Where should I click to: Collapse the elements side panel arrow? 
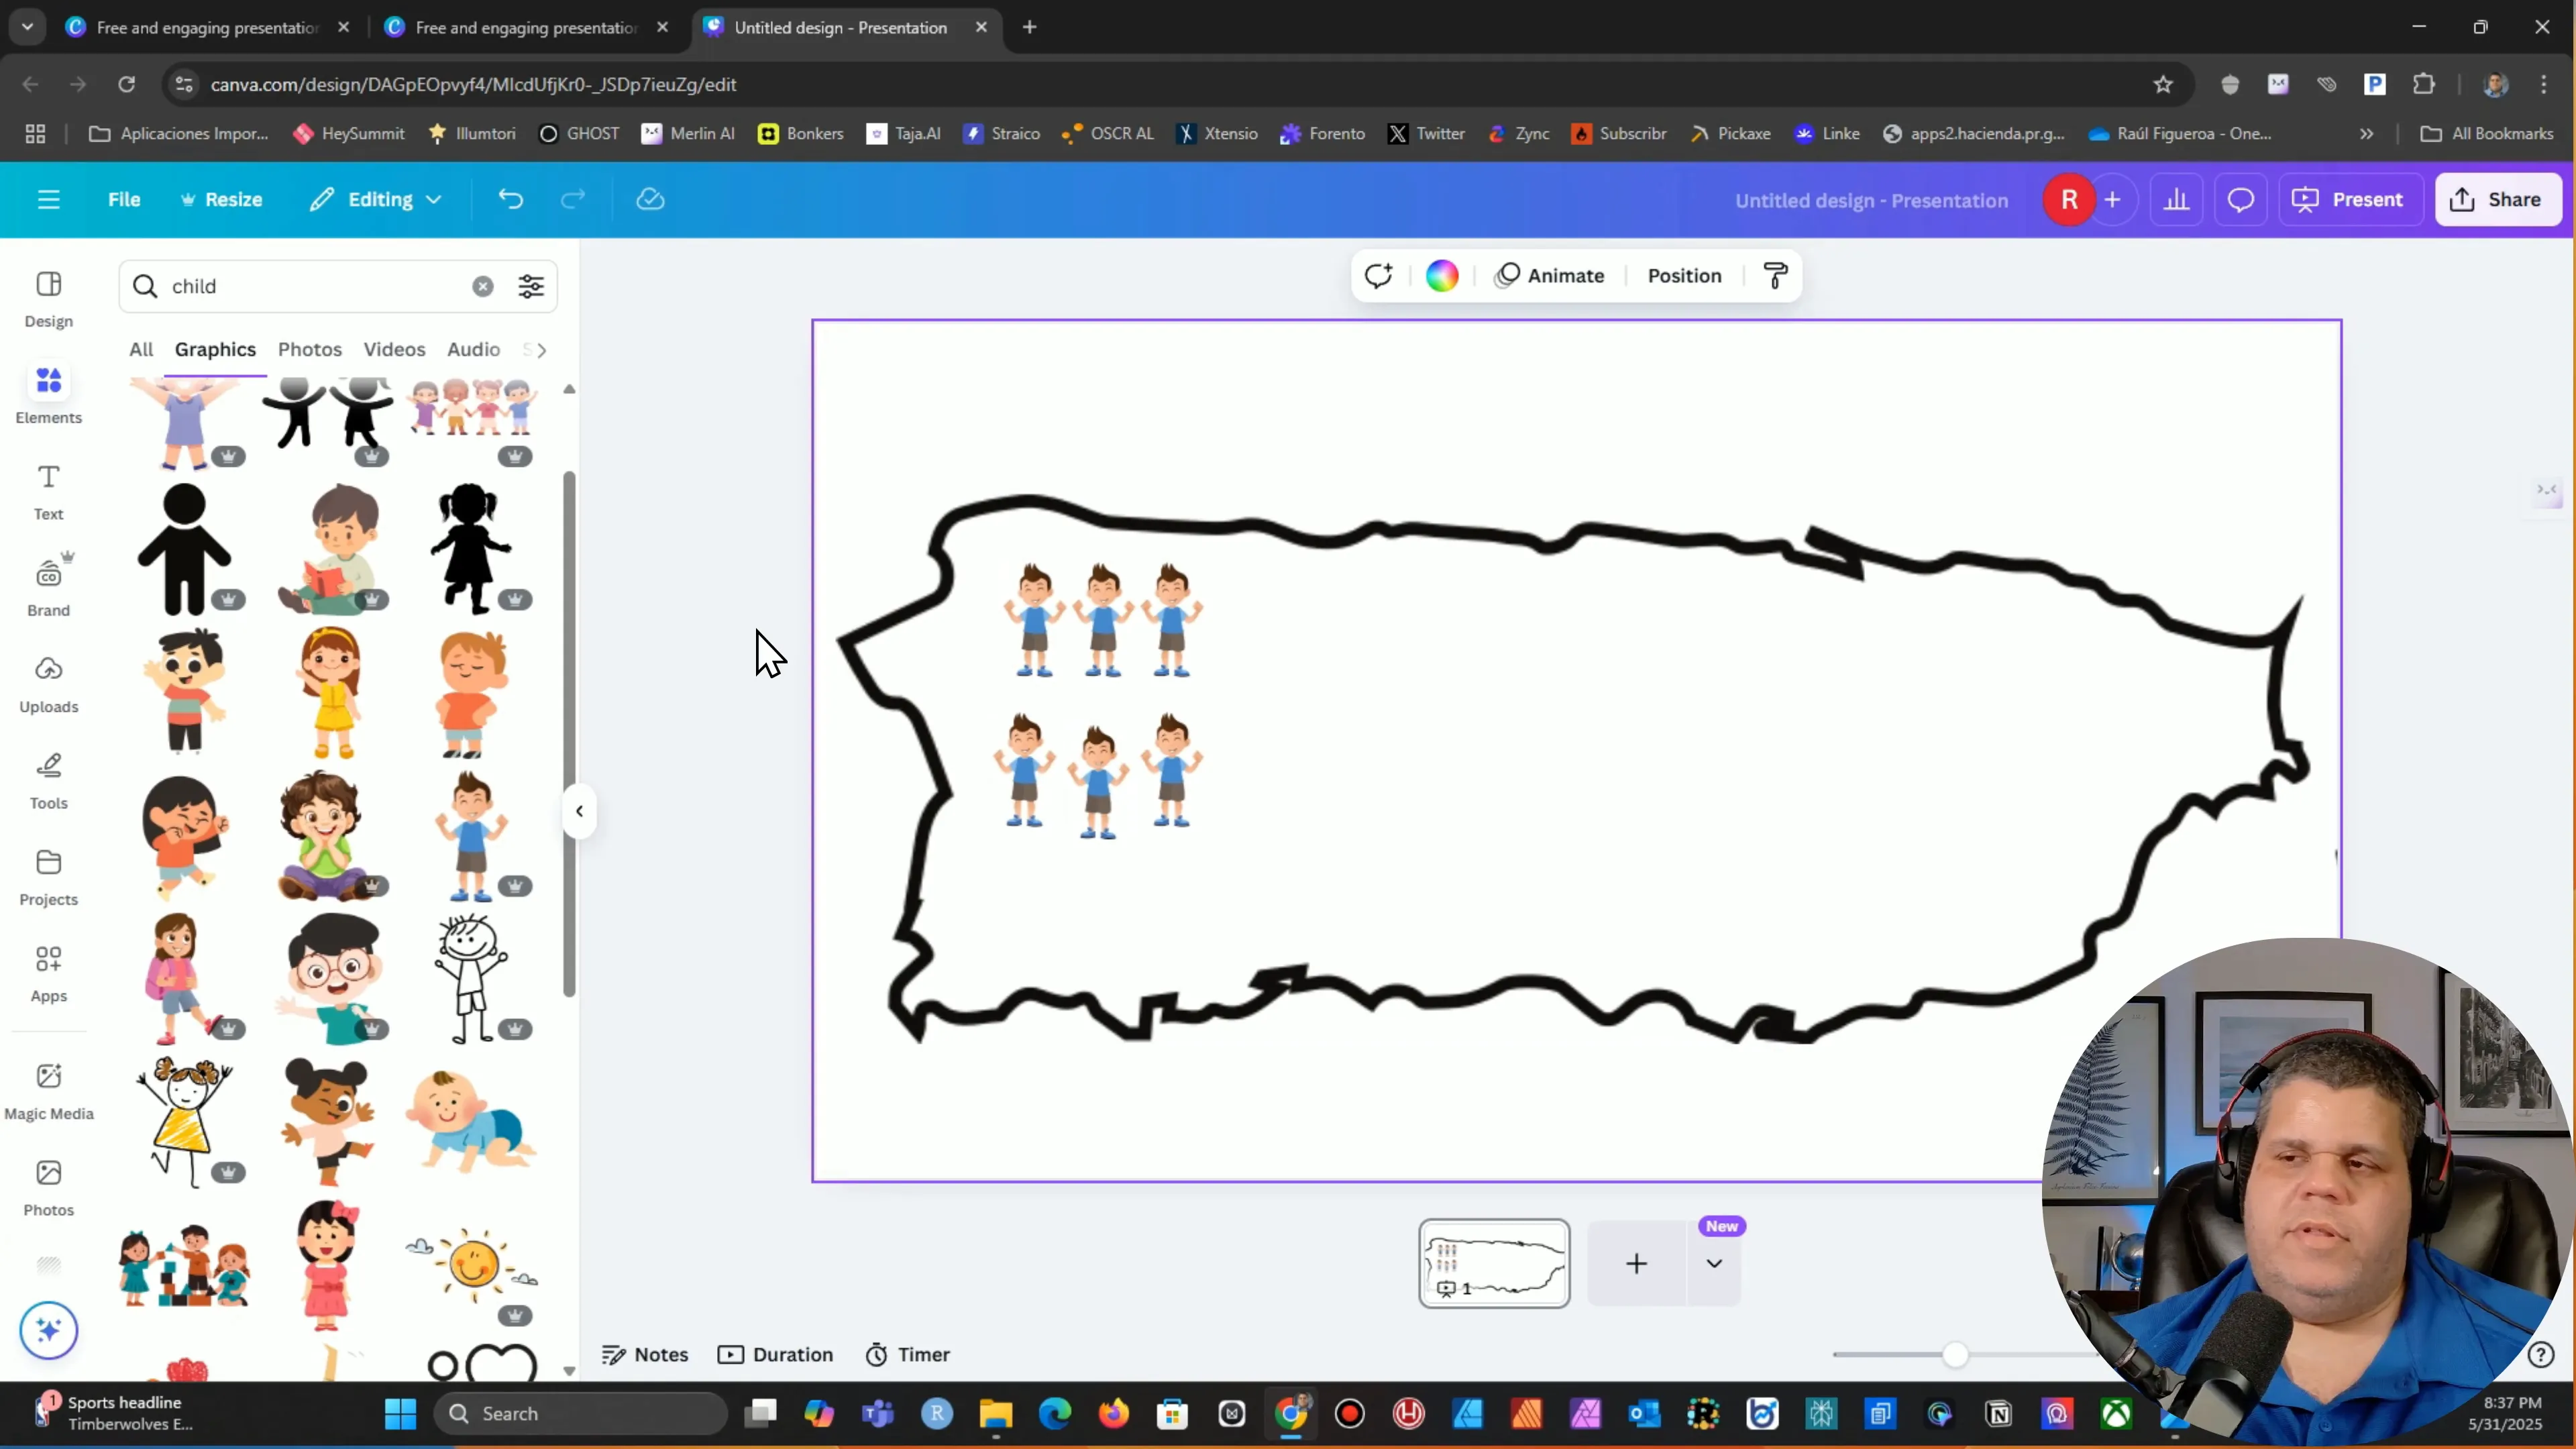coord(579,811)
